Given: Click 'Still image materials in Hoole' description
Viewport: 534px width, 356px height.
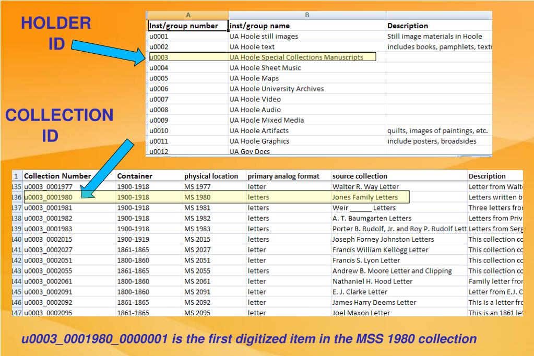Looking at the screenshot, I should click(x=440, y=36).
